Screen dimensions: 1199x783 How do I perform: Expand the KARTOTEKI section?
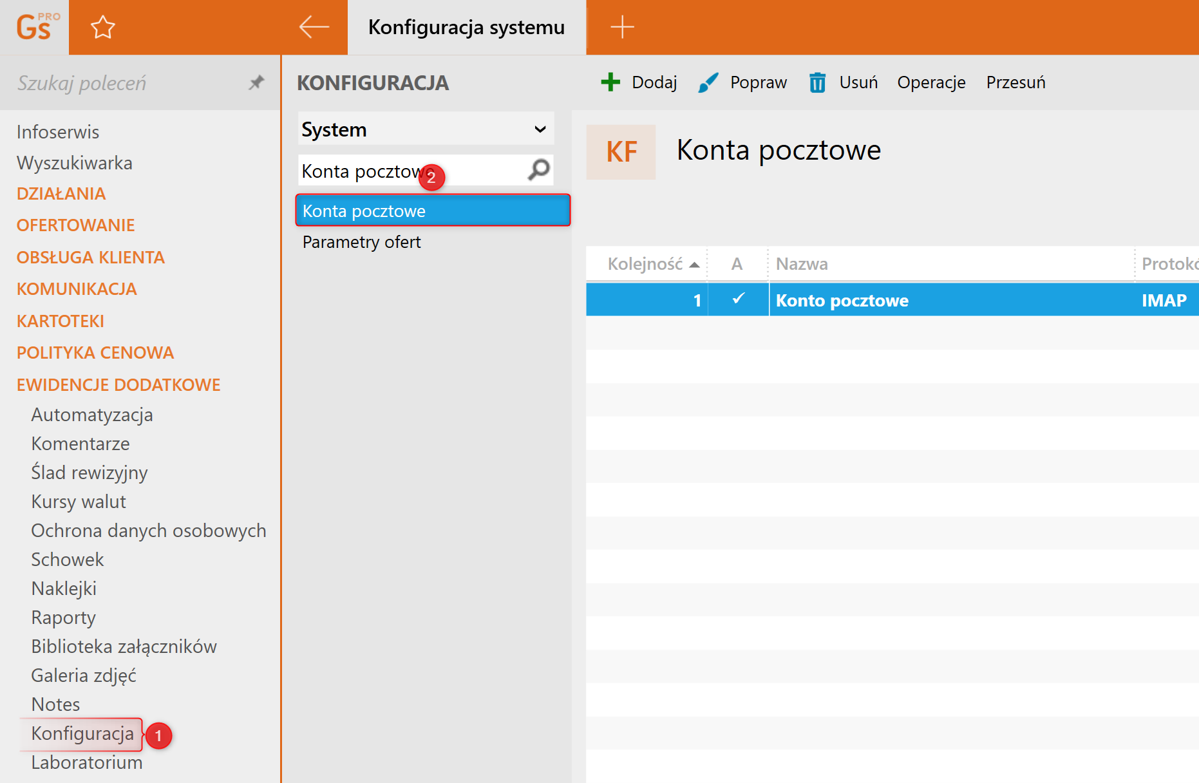[61, 321]
